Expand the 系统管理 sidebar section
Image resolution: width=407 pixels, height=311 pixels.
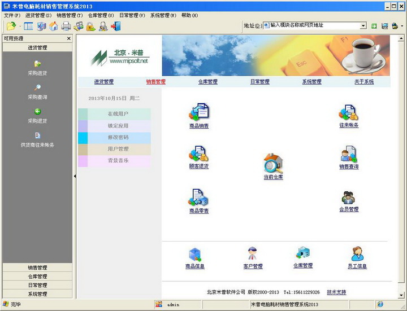pyautogui.click(x=37, y=294)
